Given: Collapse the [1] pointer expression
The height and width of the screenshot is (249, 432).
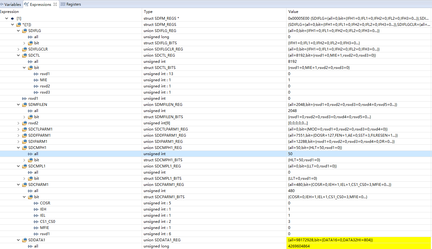Looking at the screenshot, I should (6, 18).
